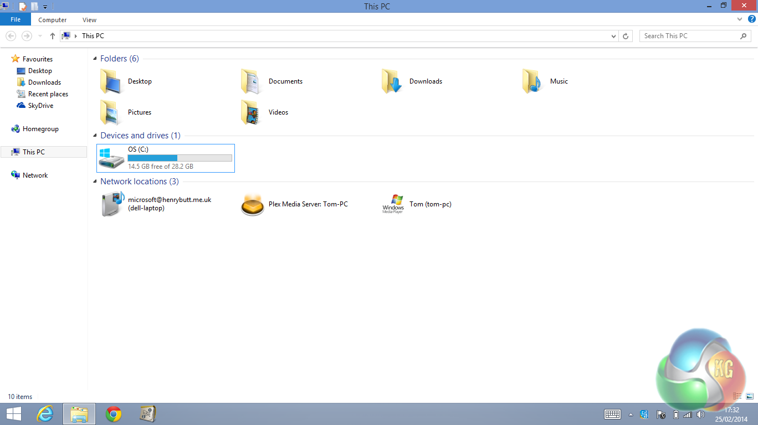Click the Action Center flag tray icon
Screen dimensions: 758x425
660,414
